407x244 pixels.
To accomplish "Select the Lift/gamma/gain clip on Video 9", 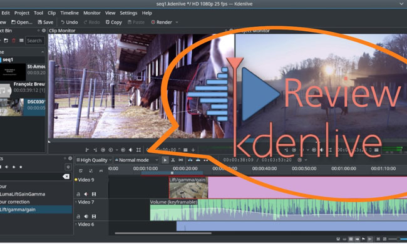I will coord(188,188).
